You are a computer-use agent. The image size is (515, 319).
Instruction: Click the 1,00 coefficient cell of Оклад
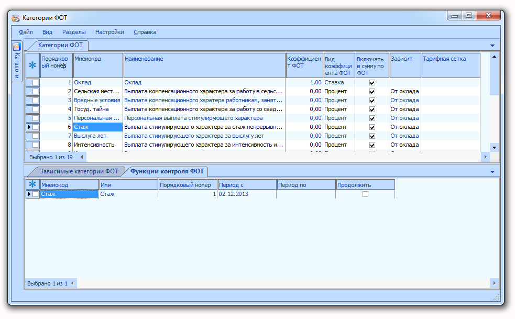point(304,82)
